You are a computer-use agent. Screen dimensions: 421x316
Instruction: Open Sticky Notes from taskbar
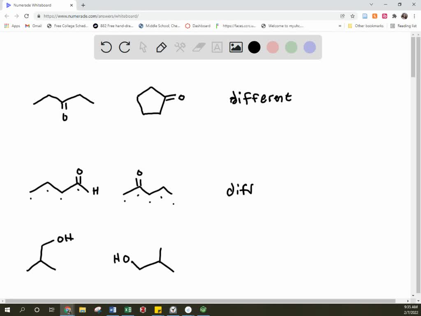click(x=158, y=310)
